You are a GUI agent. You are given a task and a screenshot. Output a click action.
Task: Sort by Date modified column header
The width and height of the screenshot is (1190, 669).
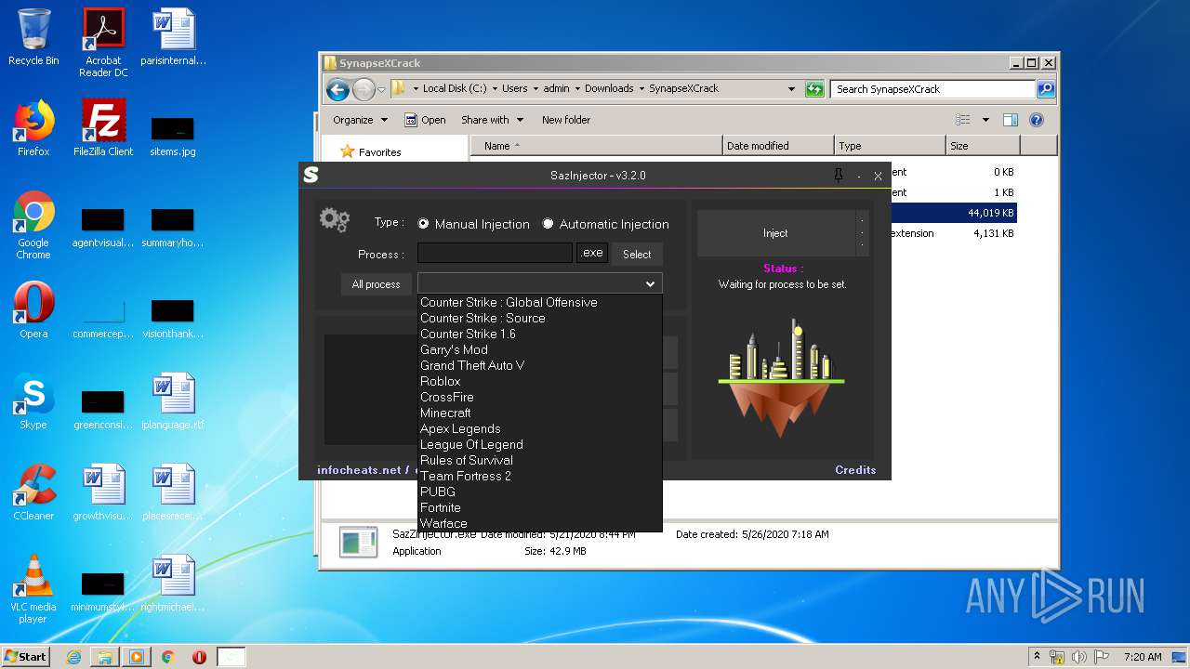778,146
